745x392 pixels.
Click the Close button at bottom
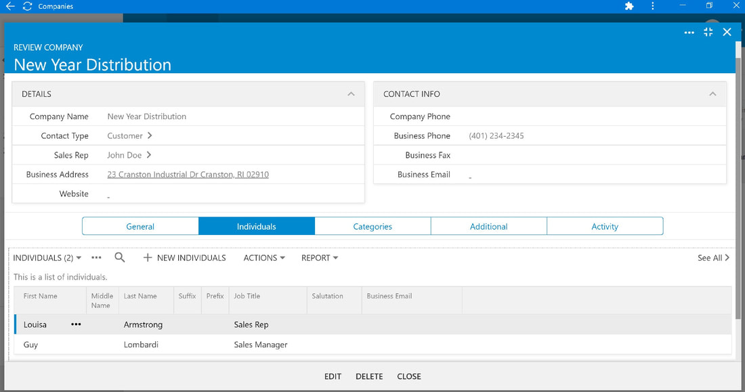[x=409, y=376]
